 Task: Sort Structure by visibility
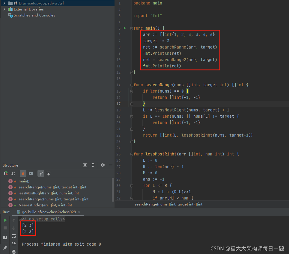(5, 173)
